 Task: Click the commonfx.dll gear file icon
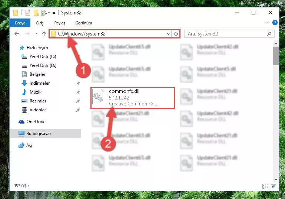[98, 97]
